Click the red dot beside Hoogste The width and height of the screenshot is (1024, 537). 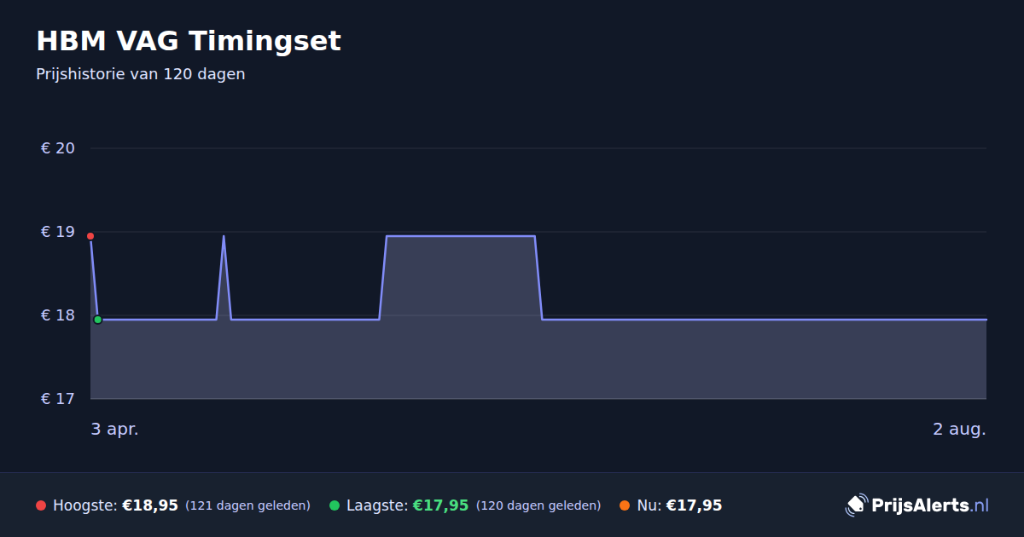point(41,505)
